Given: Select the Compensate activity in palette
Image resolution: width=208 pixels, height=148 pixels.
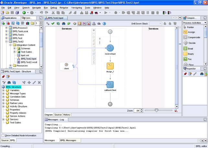Looking at the screenshot, I should tap(194, 37).
